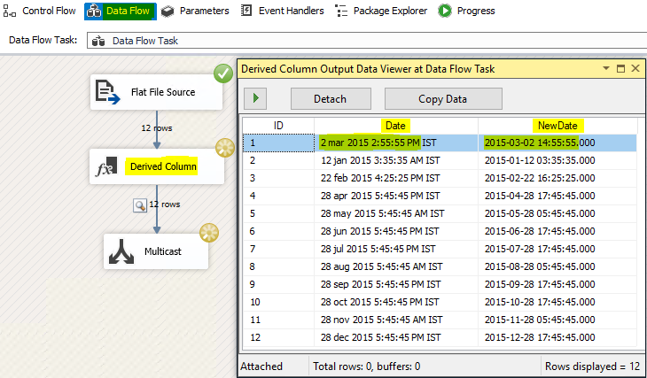Viewport: 647px width, 378px height.
Task: Select the Data Flow tab
Action: pyautogui.click(x=121, y=12)
